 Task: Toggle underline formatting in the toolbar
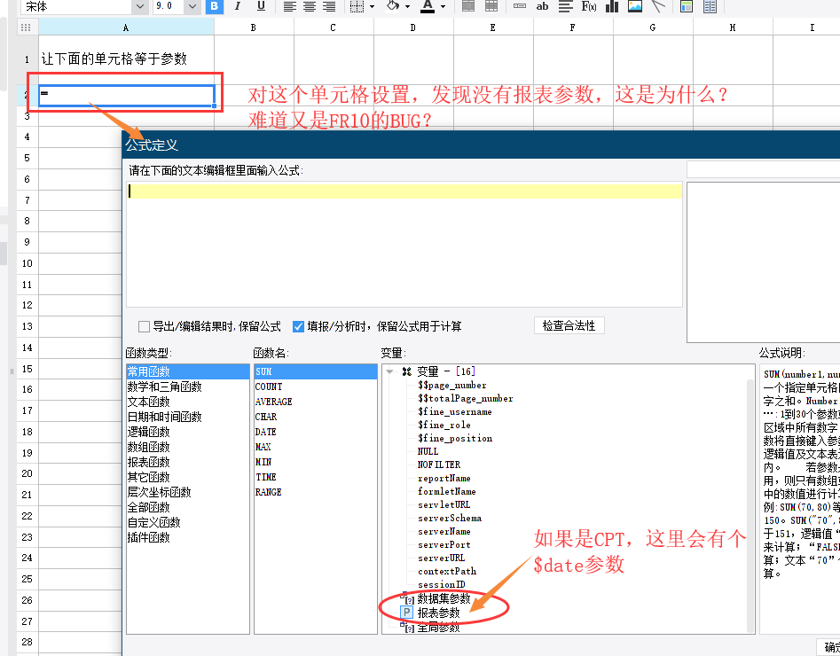(x=261, y=6)
